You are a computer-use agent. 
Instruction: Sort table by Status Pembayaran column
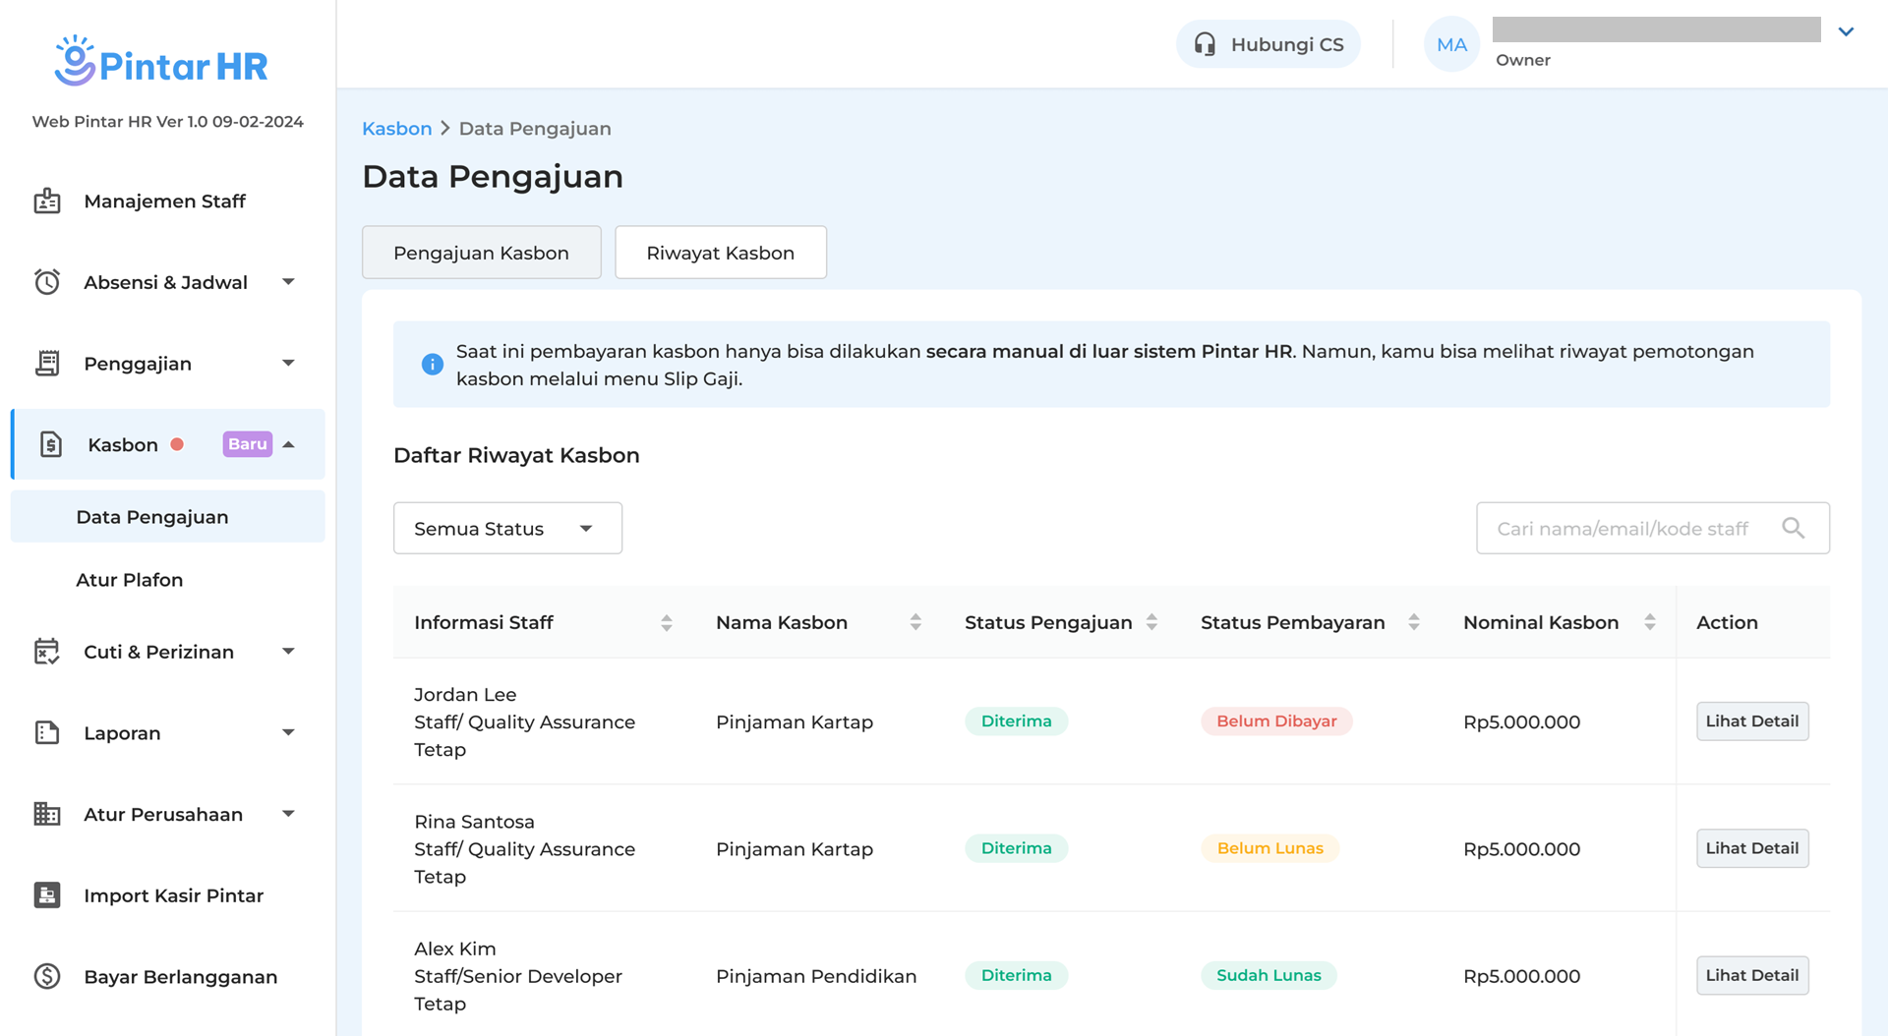[1413, 622]
